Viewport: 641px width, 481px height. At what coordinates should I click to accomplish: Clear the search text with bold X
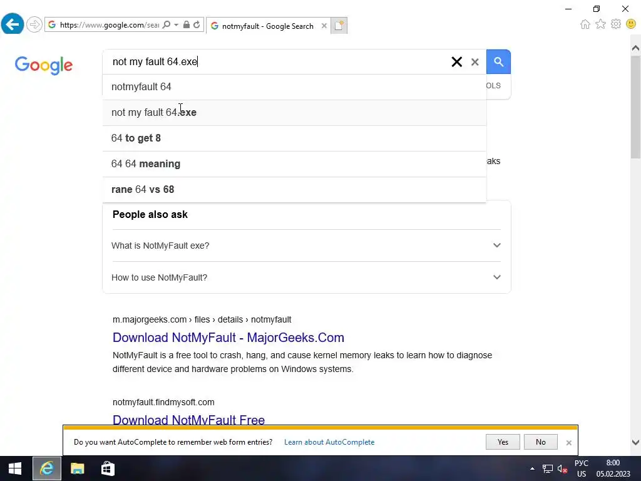tap(456, 62)
